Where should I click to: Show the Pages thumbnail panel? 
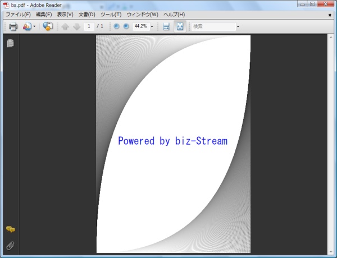pyautogui.click(x=10, y=43)
